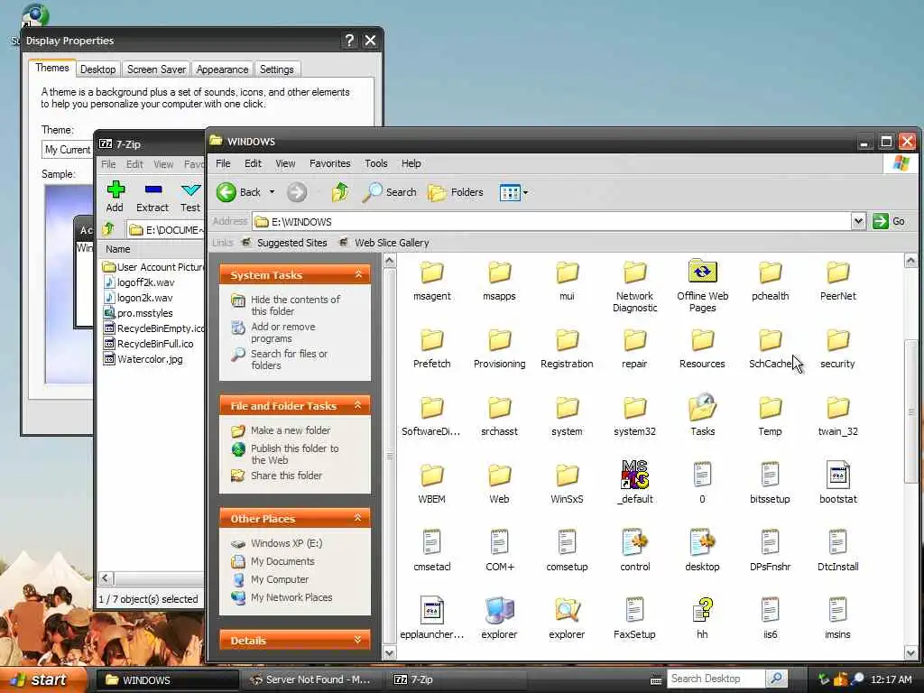Select the WinSxS folder

pyautogui.click(x=567, y=484)
